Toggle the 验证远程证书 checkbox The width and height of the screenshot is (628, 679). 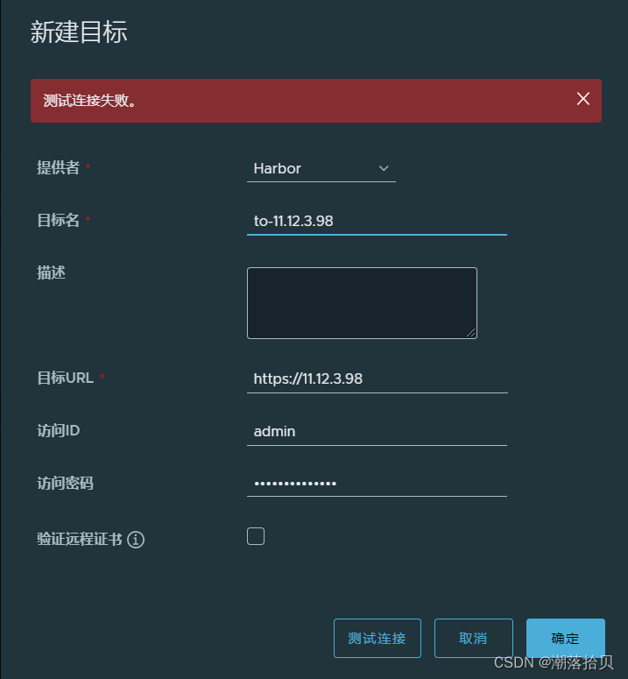click(256, 536)
